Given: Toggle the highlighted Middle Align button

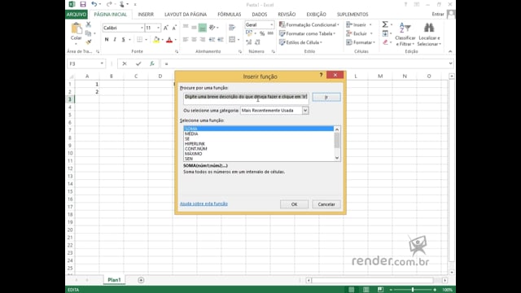Looking at the screenshot, I should (x=203, y=28).
